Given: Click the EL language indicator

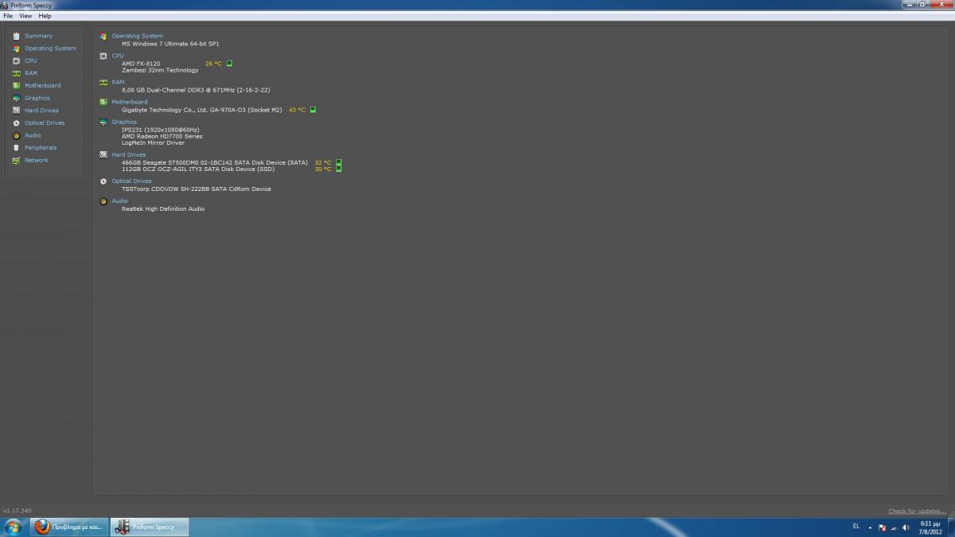Looking at the screenshot, I should 856,527.
